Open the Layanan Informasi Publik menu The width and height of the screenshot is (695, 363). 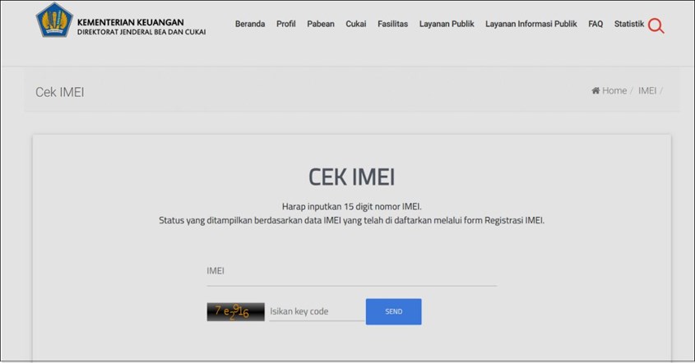[x=531, y=24]
